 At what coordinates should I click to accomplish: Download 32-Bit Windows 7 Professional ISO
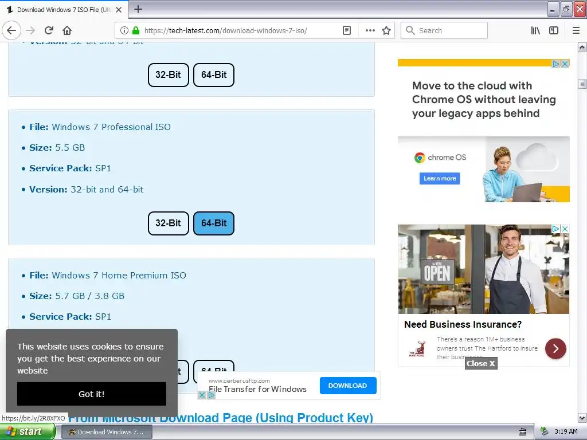169,223
